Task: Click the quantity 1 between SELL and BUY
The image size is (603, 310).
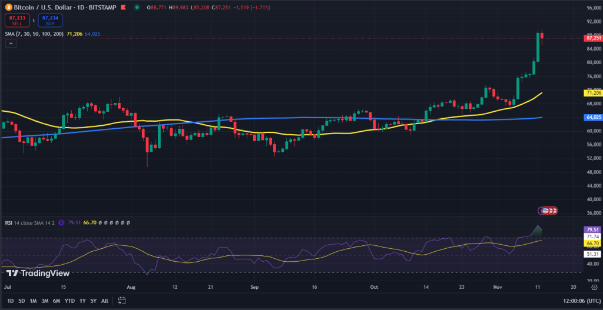Action: pyautogui.click(x=34, y=21)
